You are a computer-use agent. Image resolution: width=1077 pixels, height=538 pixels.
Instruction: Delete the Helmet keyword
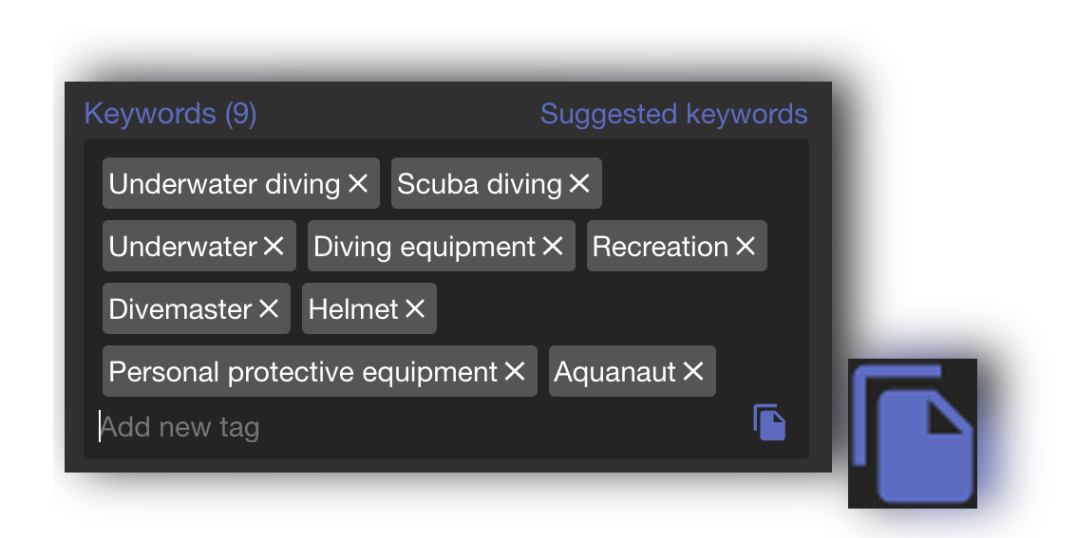coord(415,309)
